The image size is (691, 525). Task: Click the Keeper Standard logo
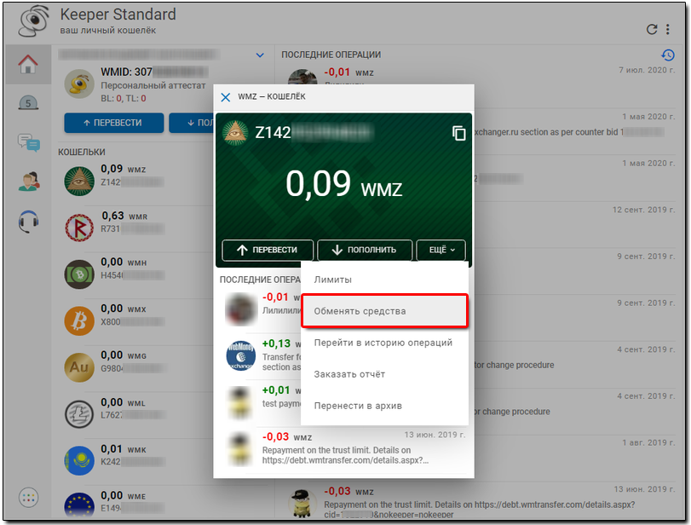point(33,21)
